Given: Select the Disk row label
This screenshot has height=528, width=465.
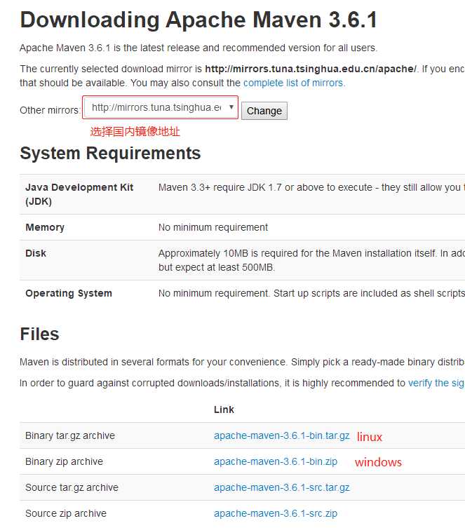Looking at the screenshot, I should click(36, 253).
